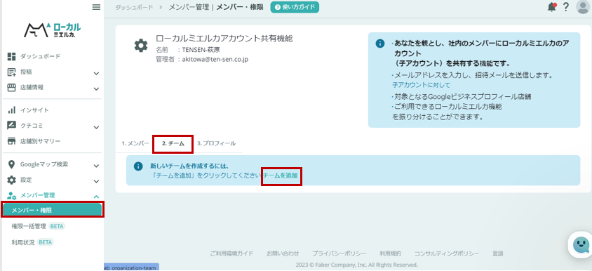Click the インサイト bar chart icon

coord(12,110)
